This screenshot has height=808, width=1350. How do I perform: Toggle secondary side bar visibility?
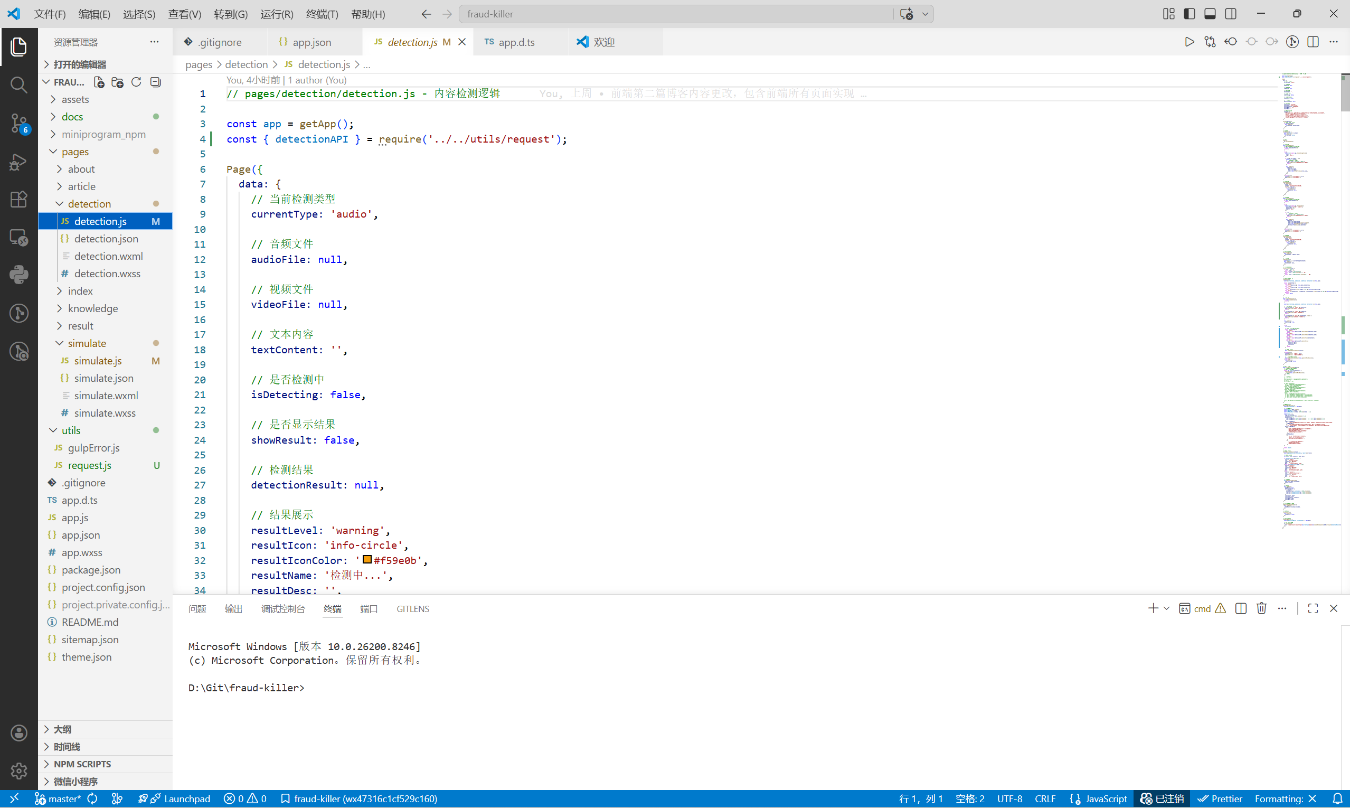[x=1231, y=14]
